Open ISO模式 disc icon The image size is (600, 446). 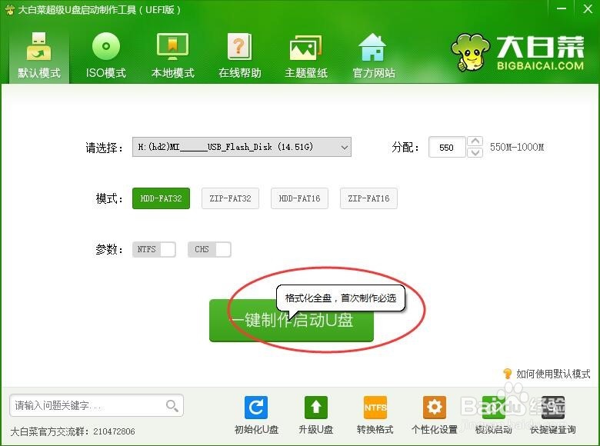coord(106,46)
